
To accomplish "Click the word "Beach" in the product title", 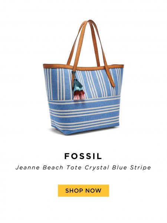I will click(53, 168).
